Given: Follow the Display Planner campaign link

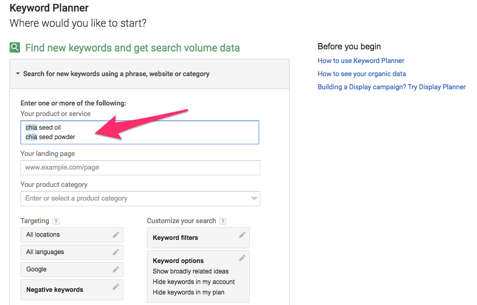Looking at the screenshot, I should [391, 87].
